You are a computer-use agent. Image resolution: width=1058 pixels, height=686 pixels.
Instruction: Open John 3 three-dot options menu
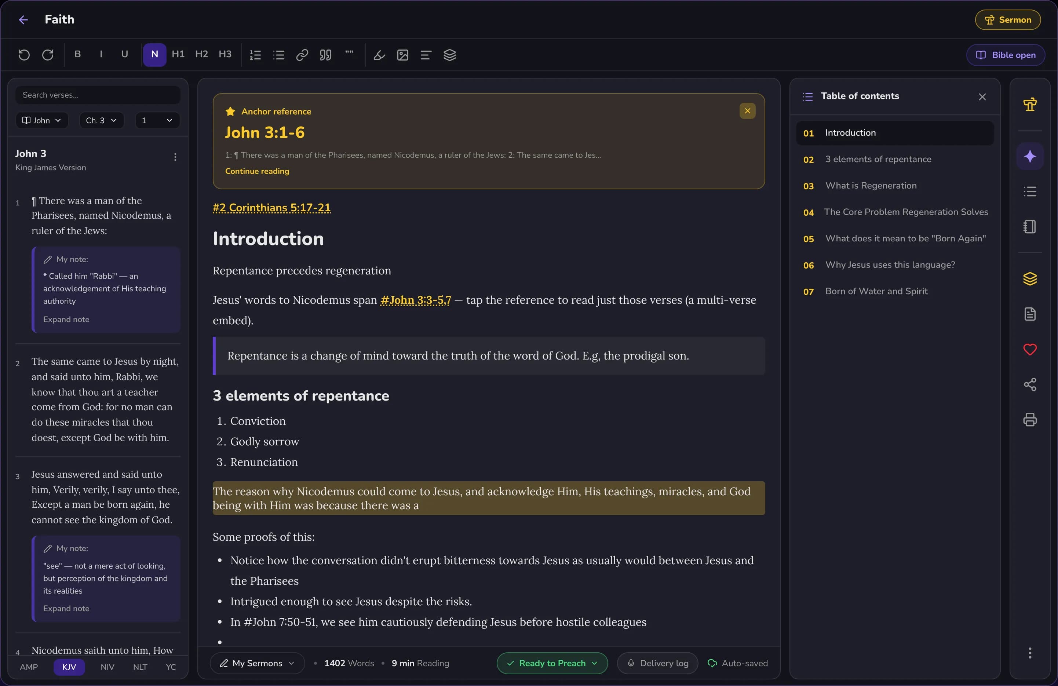click(x=175, y=157)
